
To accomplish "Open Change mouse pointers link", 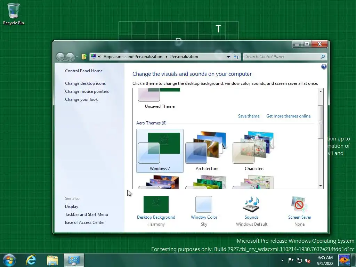I will point(87,91).
